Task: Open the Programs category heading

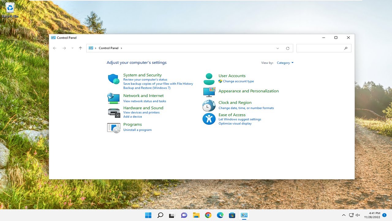Action: (x=132, y=125)
